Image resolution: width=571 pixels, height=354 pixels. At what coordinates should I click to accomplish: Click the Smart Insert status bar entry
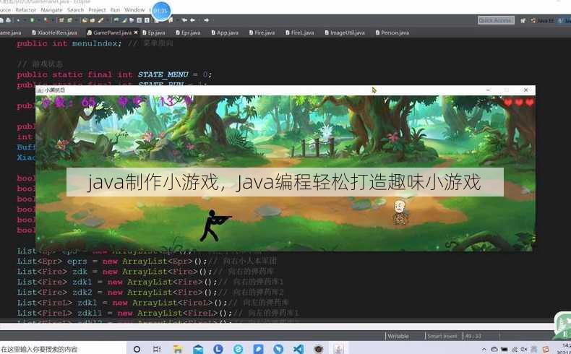[442, 336]
